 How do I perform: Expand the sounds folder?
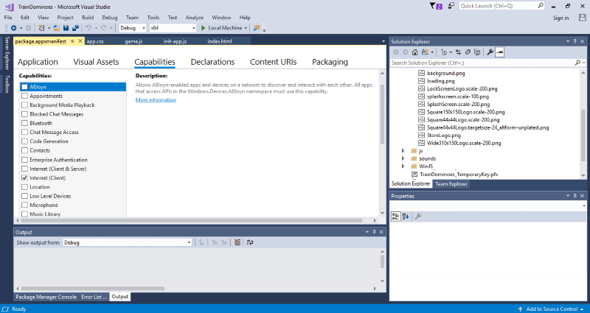(x=403, y=158)
